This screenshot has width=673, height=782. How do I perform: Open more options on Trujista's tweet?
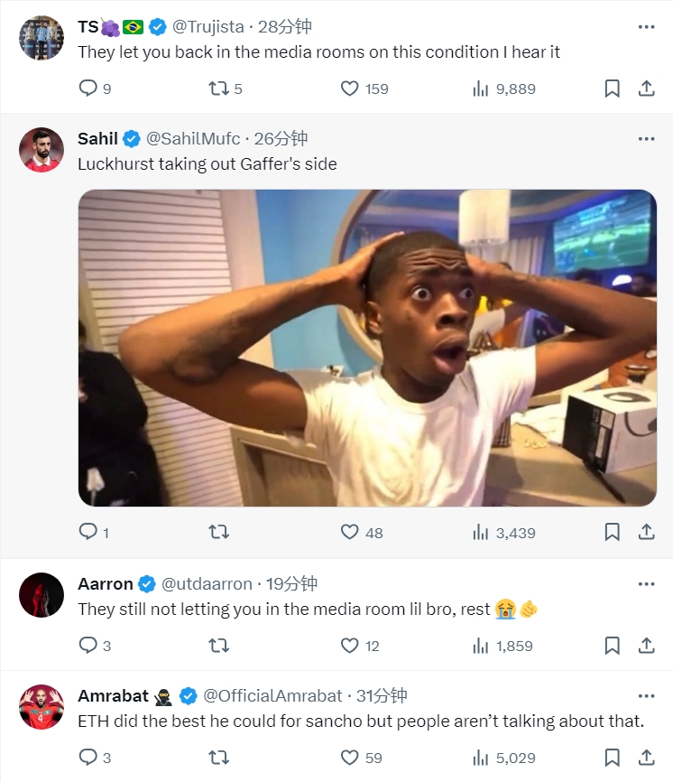pyautogui.click(x=646, y=27)
